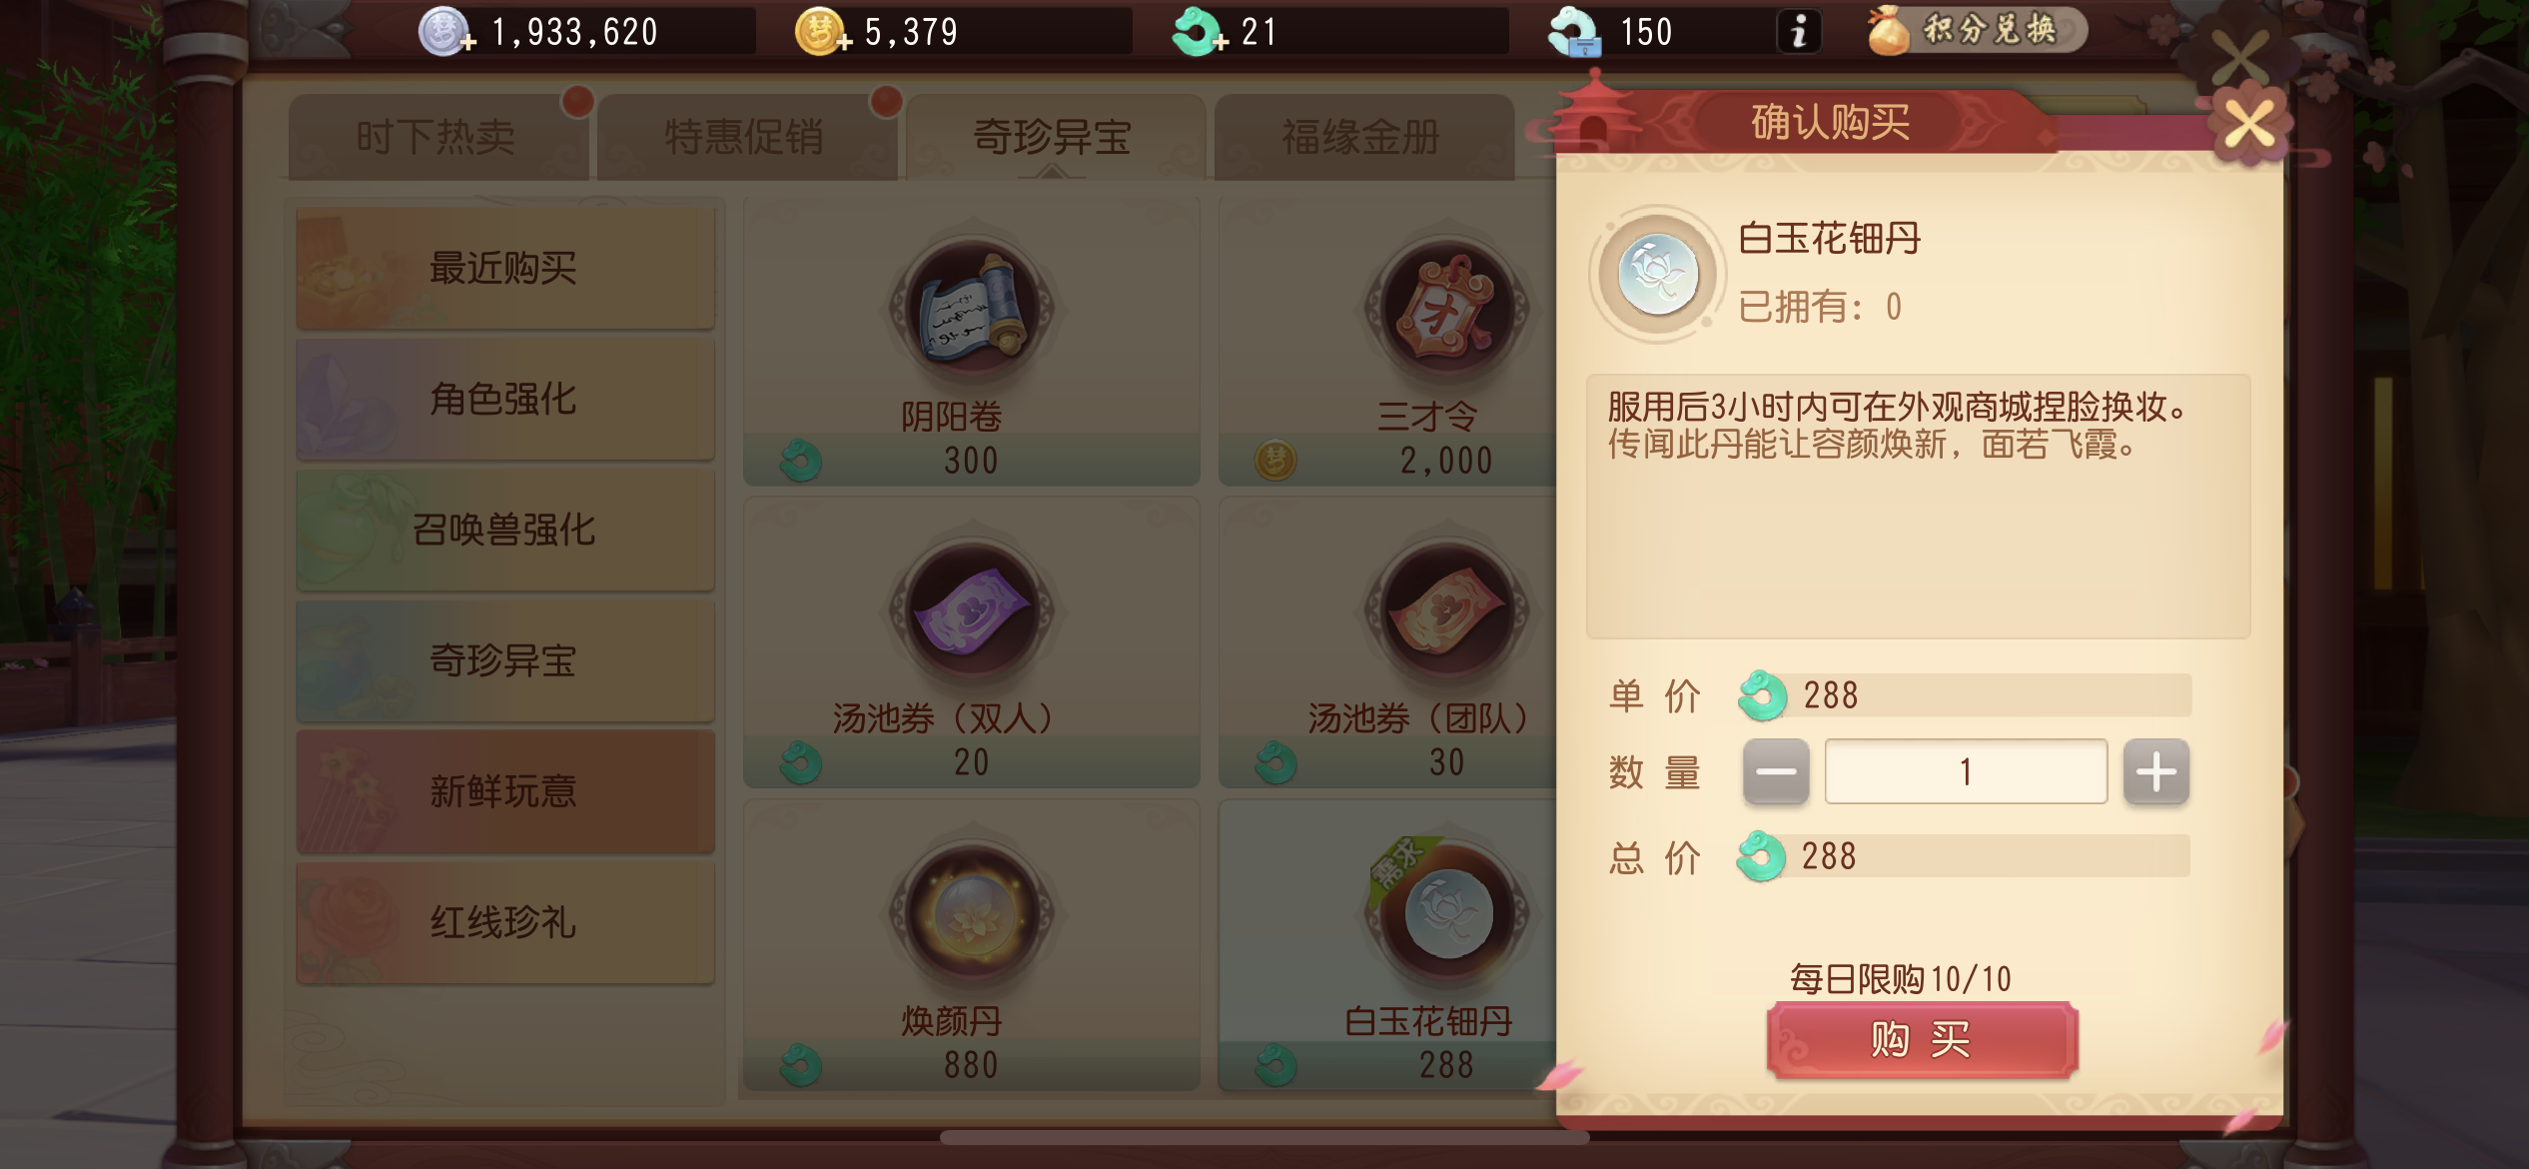
Task: Open the 福缘金册 tab
Action: (x=1362, y=137)
